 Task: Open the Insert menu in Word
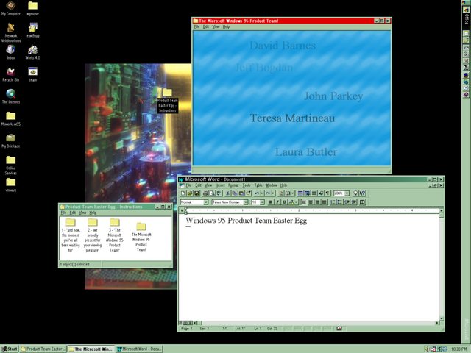pos(221,185)
